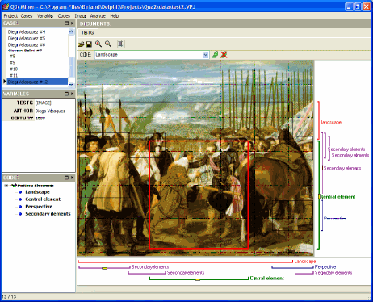
Task: Expand the Codes panel arrow
Action: click(x=72, y=178)
